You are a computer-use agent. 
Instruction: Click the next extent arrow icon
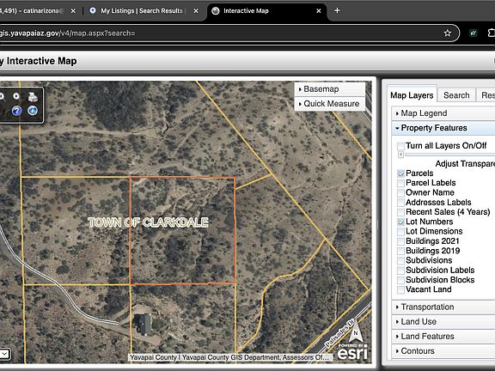(x=16, y=96)
